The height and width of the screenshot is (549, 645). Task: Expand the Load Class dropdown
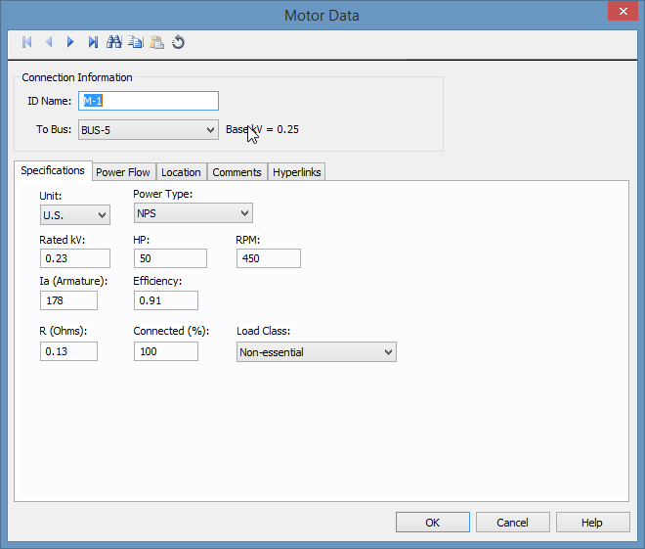coord(317,352)
